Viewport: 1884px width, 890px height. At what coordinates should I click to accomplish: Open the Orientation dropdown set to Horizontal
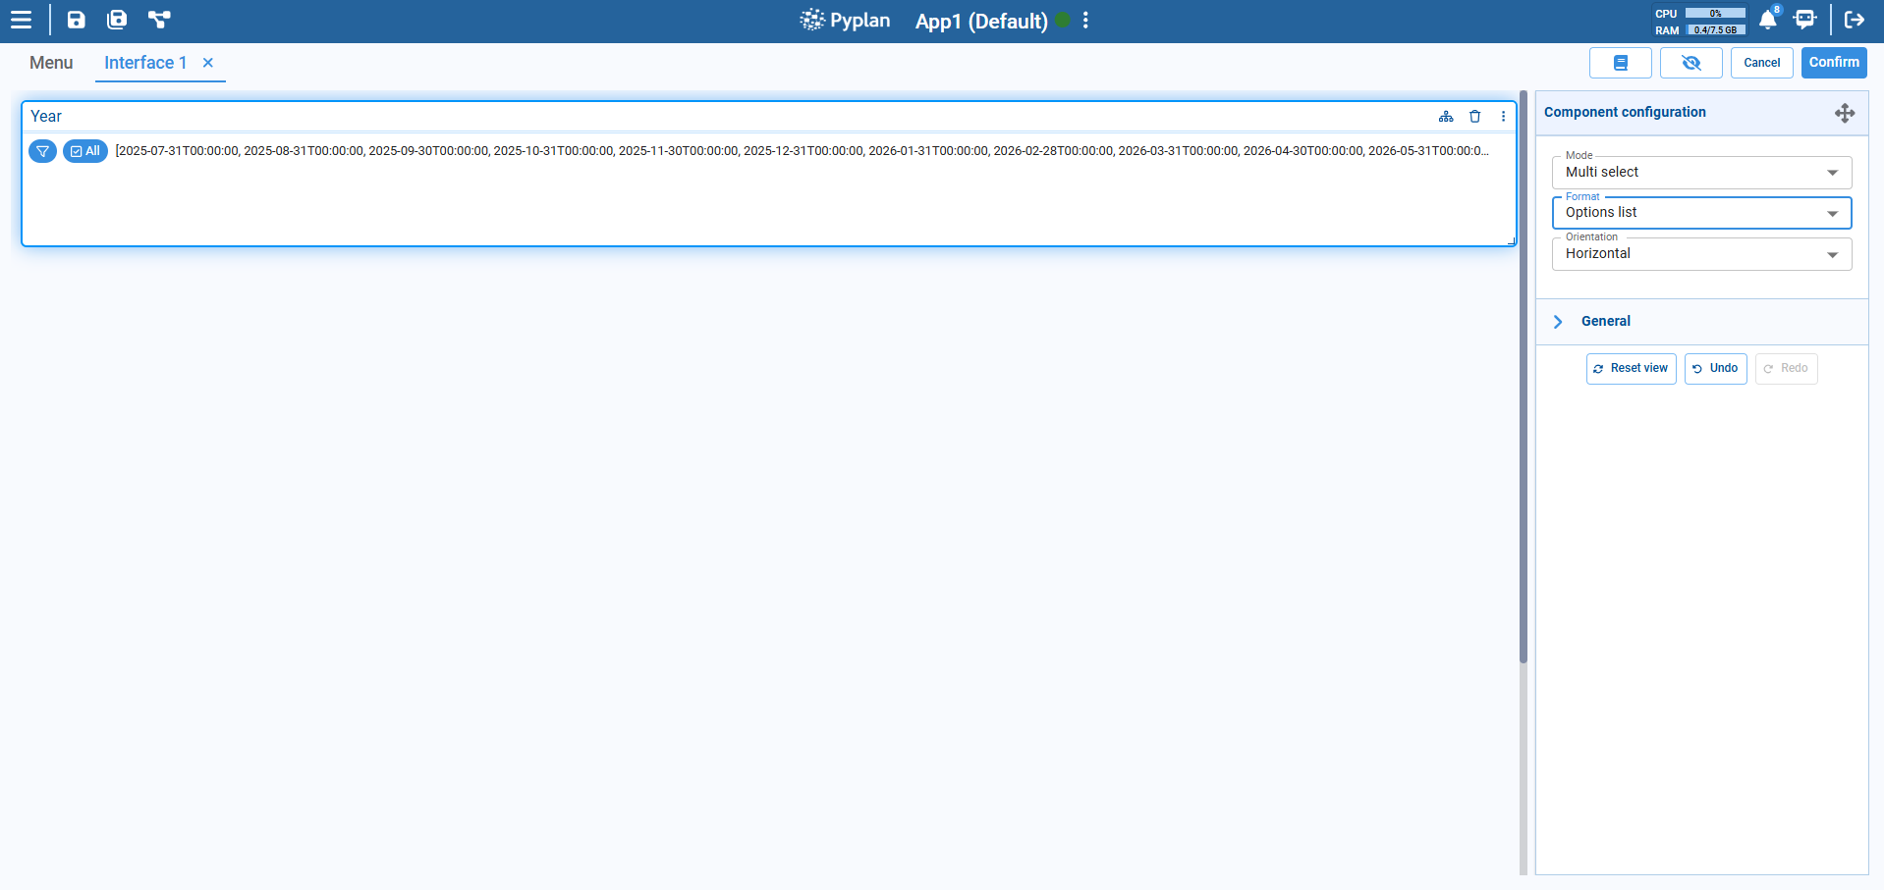(1700, 254)
